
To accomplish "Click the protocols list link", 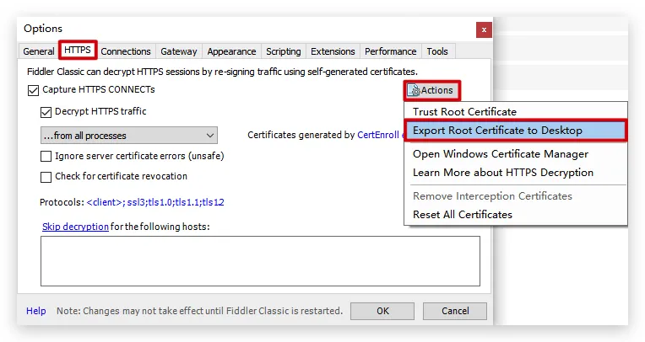I will point(155,202).
